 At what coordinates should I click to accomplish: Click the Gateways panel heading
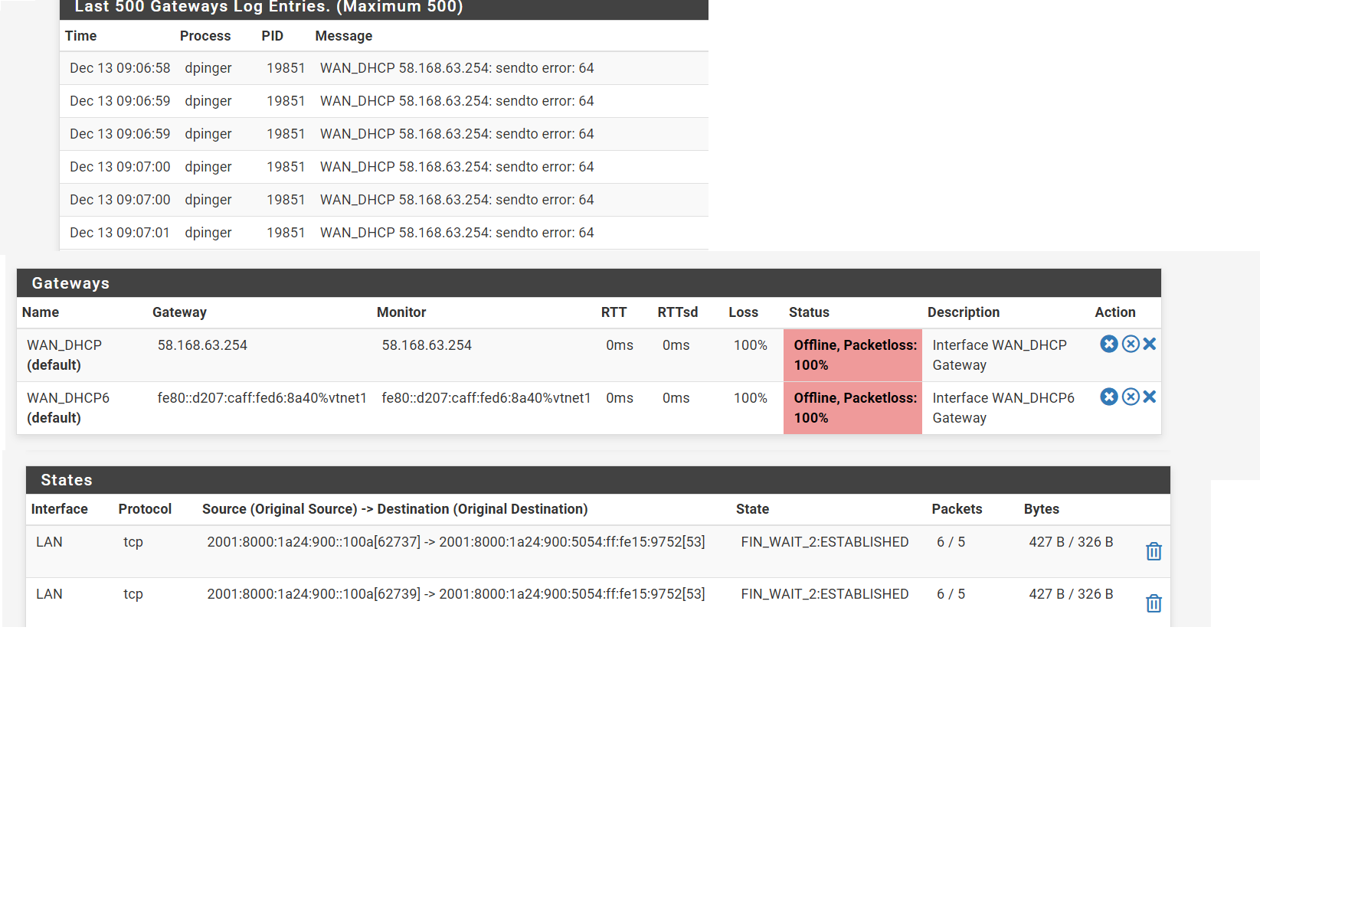[70, 283]
